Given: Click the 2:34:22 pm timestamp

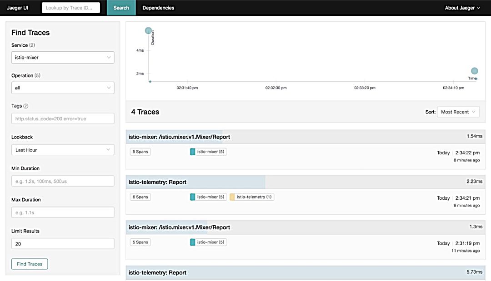Looking at the screenshot, I should (x=467, y=153).
